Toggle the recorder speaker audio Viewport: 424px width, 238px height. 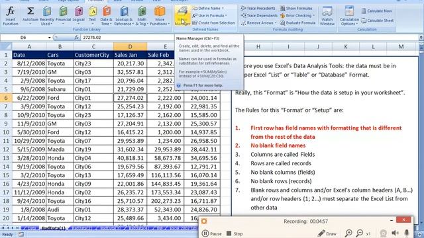pyautogui.click(x=395, y=233)
